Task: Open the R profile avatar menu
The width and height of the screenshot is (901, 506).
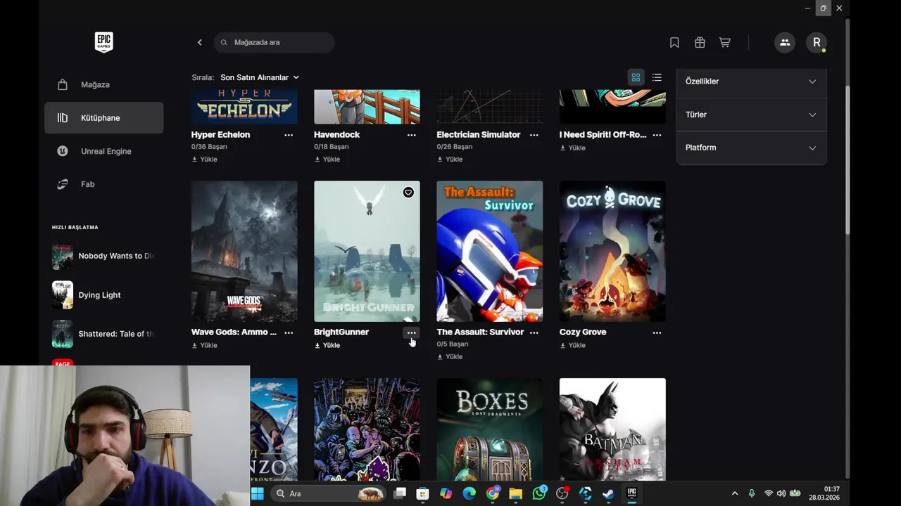Action: [x=817, y=42]
